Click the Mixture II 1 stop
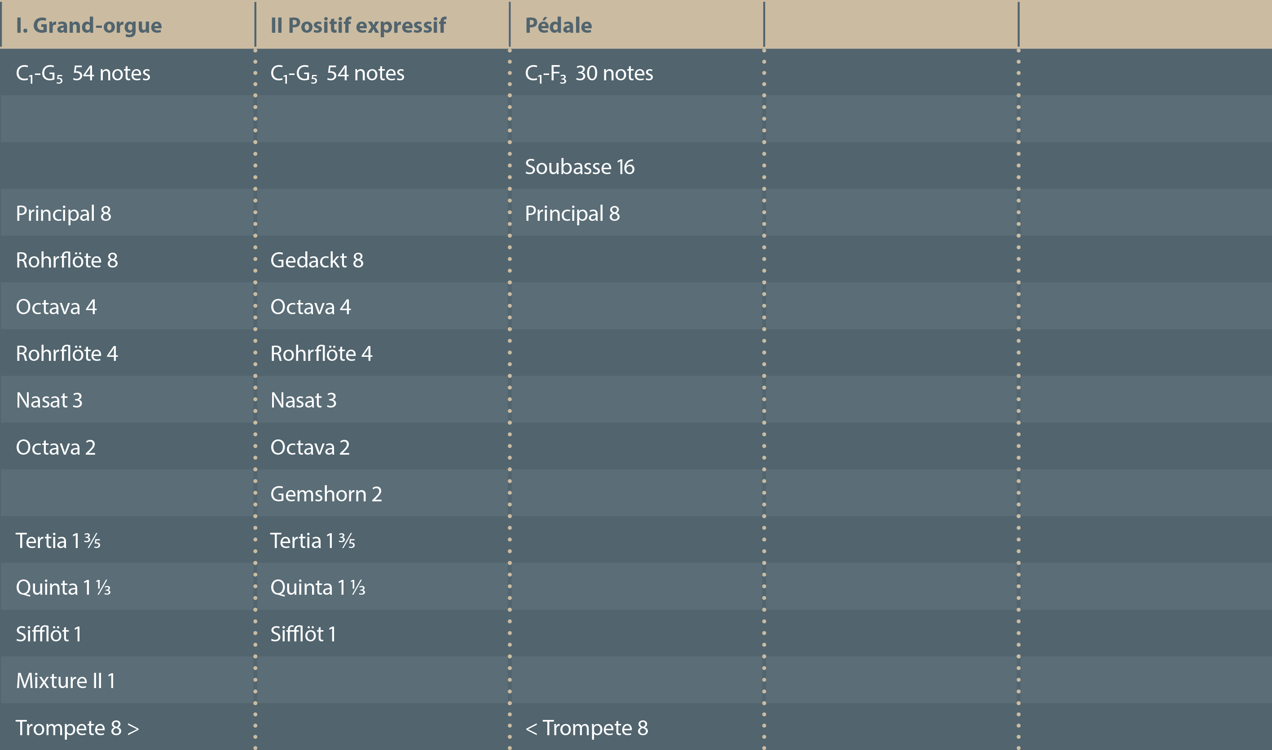The height and width of the screenshot is (750, 1272). [x=65, y=681]
